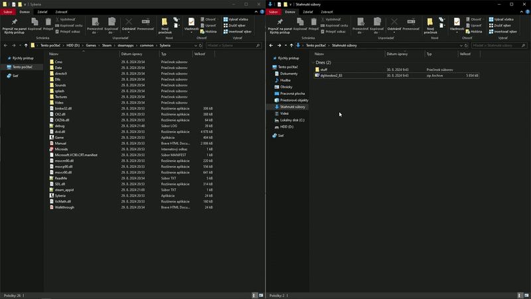Open the dgVoodoo2_83 zip archive
Screen dimensions: 531x299
pyautogui.click(x=331, y=75)
